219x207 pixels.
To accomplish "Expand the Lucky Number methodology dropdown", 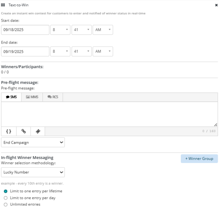I will click(33, 172).
